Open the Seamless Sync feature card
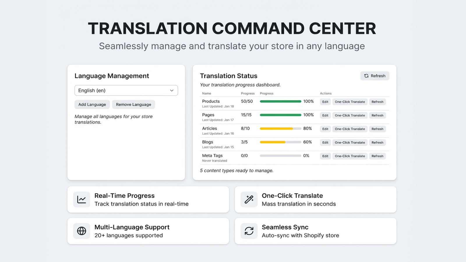 click(x=315, y=231)
